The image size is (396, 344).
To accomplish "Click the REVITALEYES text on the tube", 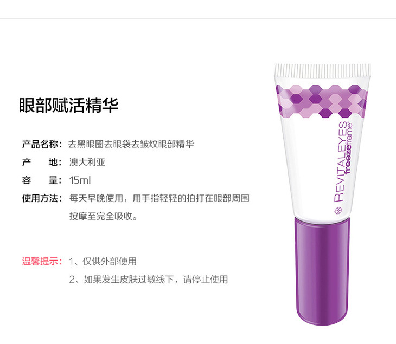I will (x=340, y=161).
